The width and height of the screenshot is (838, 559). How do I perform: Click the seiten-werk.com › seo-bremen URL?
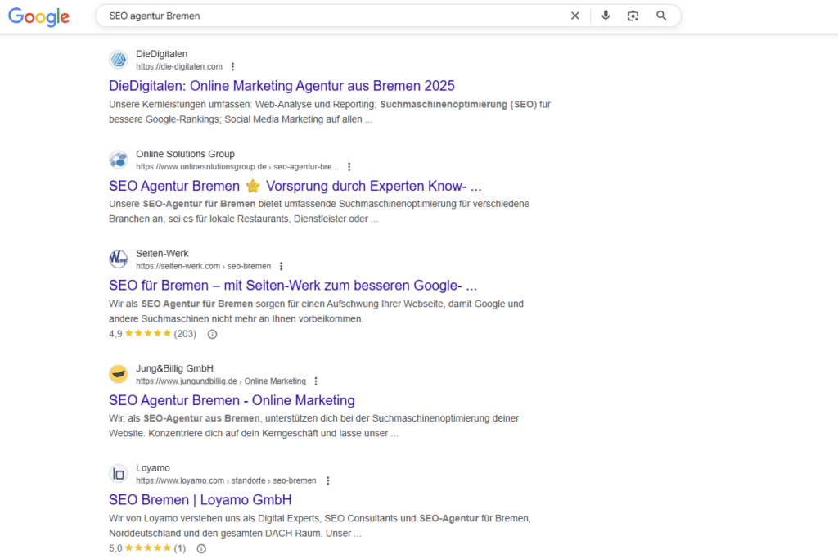203,266
